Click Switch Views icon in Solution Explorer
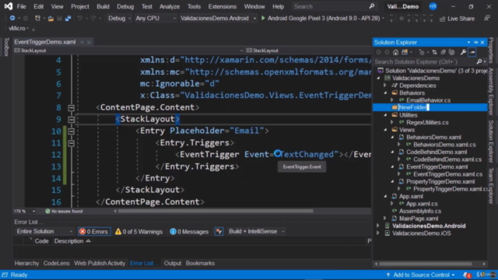Image resolution: width=498 pixels, height=280 pixels. pyautogui.click(x=405, y=52)
